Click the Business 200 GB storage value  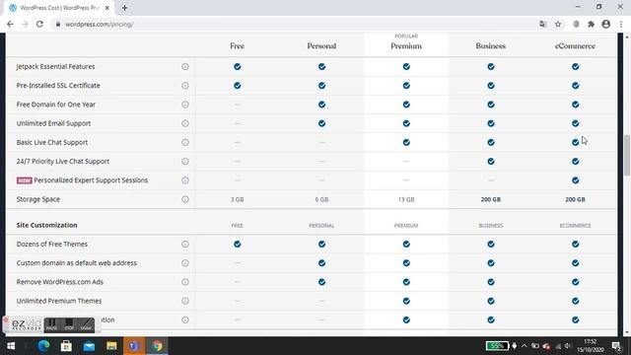pos(491,199)
